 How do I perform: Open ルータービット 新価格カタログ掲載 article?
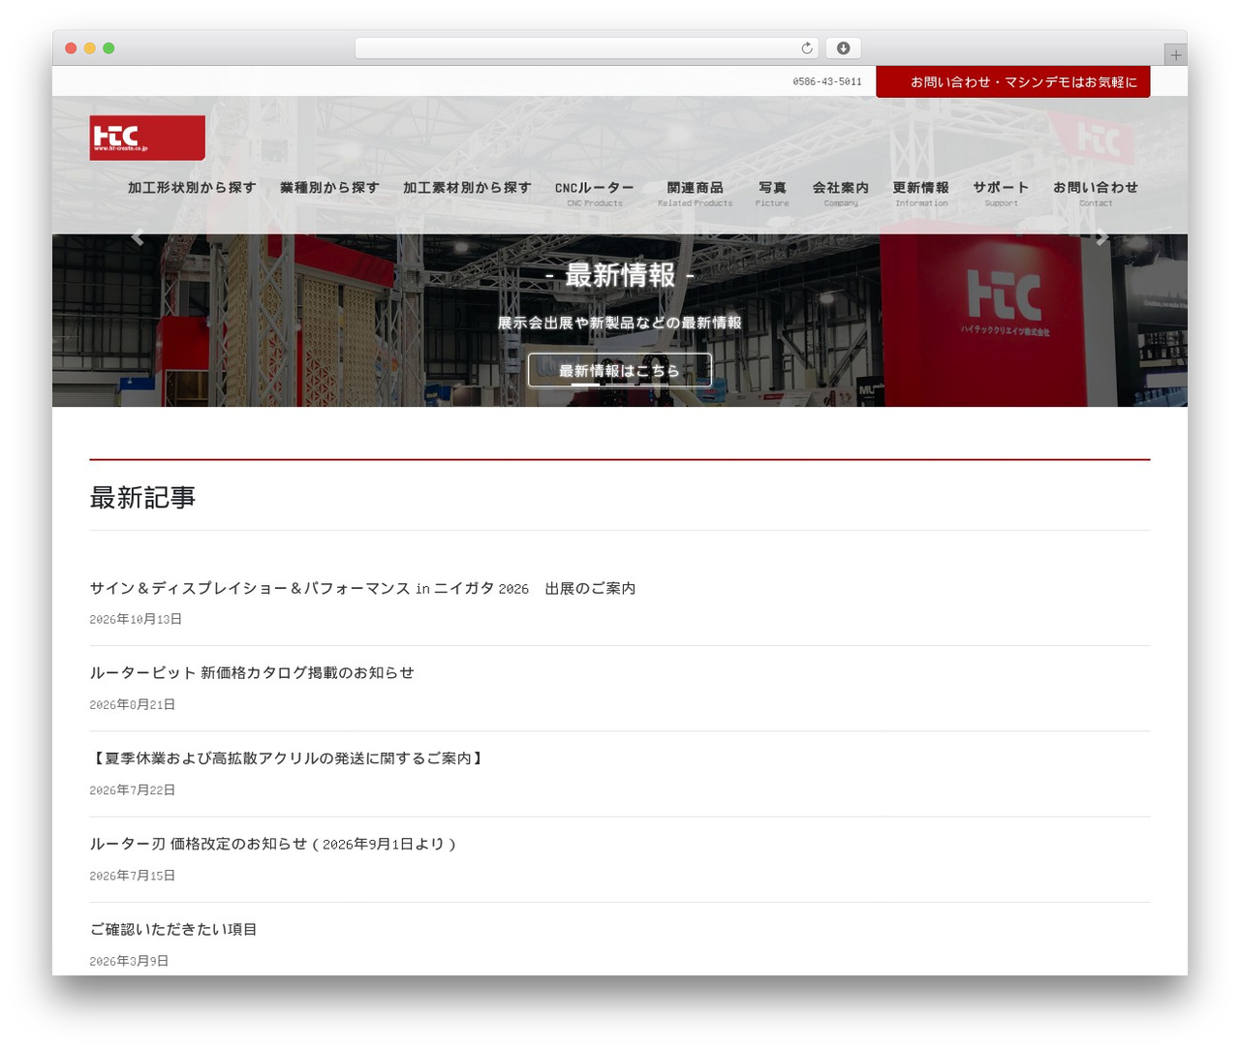pos(252,672)
